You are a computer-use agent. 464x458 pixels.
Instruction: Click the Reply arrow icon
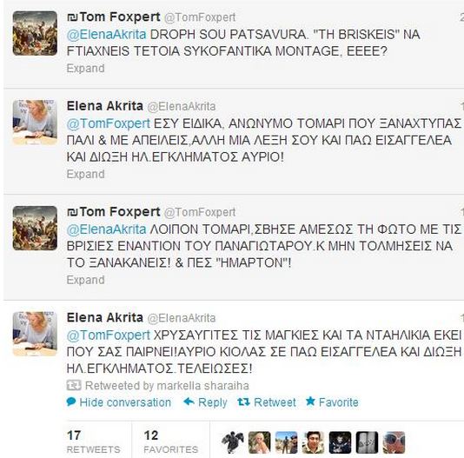(x=189, y=402)
